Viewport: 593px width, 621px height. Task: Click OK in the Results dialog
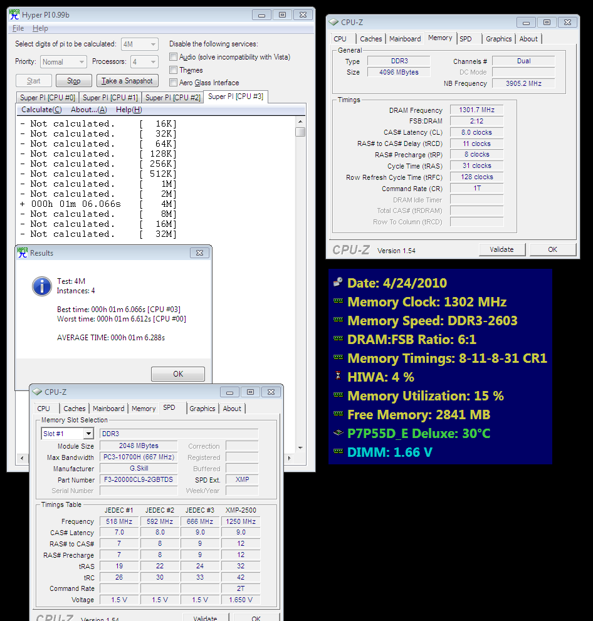click(x=178, y=374)
